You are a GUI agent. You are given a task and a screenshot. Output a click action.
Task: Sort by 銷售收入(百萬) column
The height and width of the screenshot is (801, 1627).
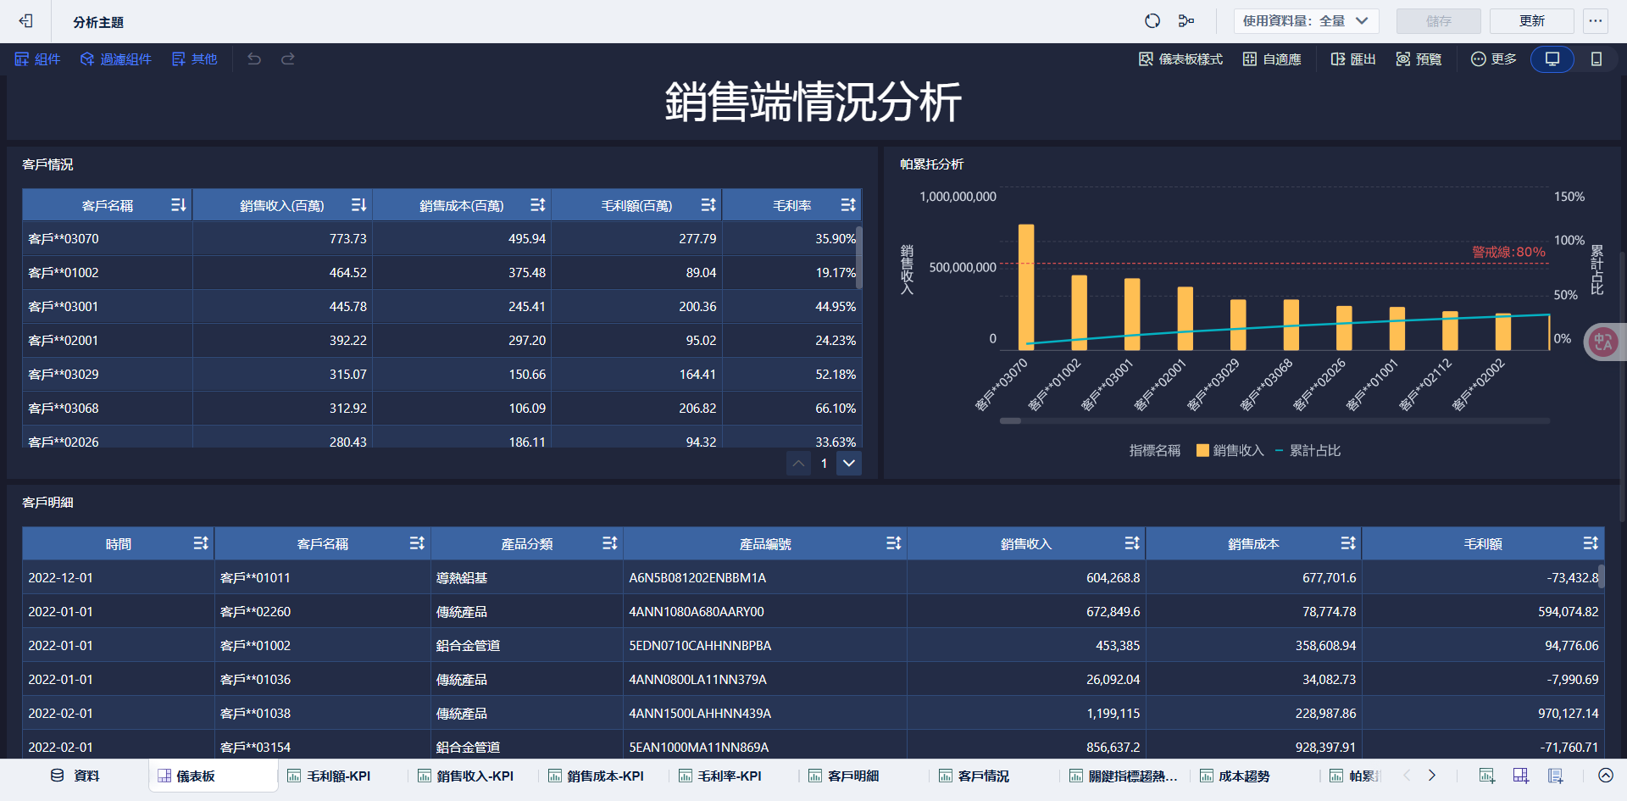(x=358, y=205)
